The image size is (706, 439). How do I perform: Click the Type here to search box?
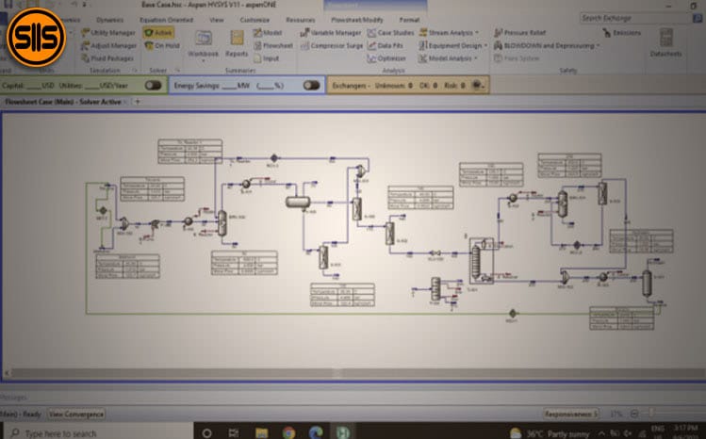[x=99, y=432]
